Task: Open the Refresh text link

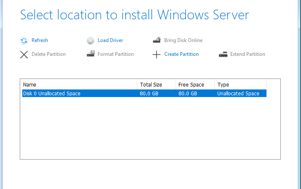Action: tap(40, 40)
